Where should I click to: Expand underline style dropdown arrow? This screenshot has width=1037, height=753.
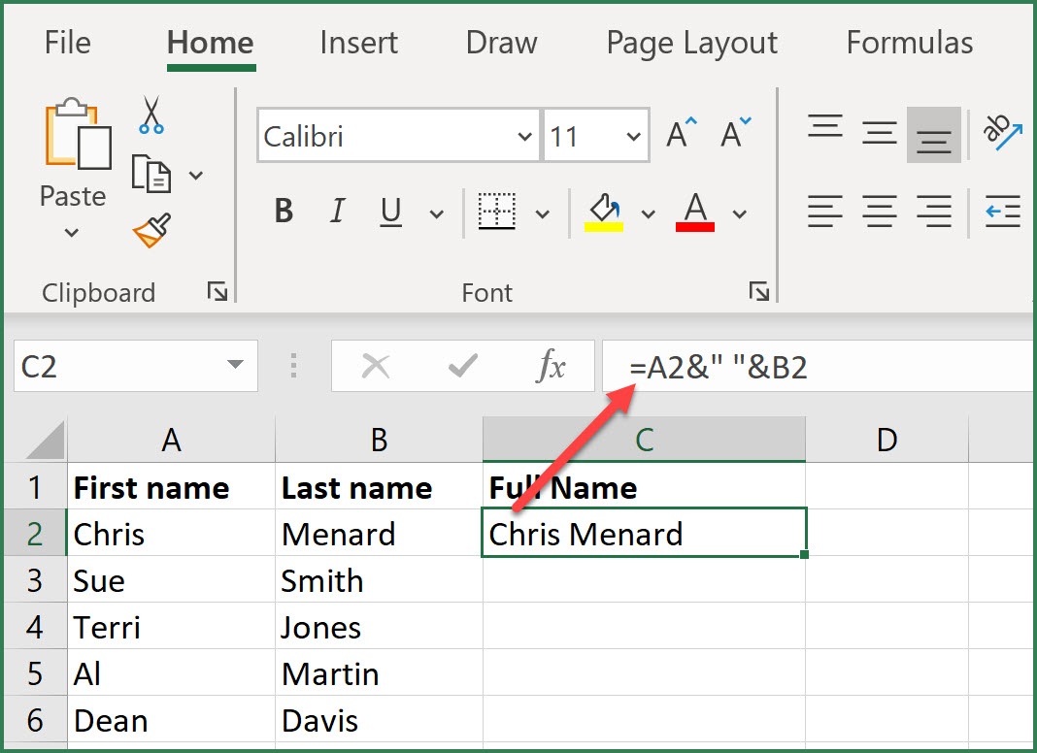pos(437,214)
